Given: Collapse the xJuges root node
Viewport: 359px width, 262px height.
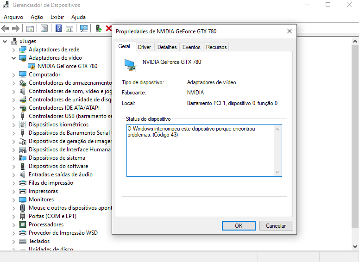Looking at the screenshot, I should (5, 41).
